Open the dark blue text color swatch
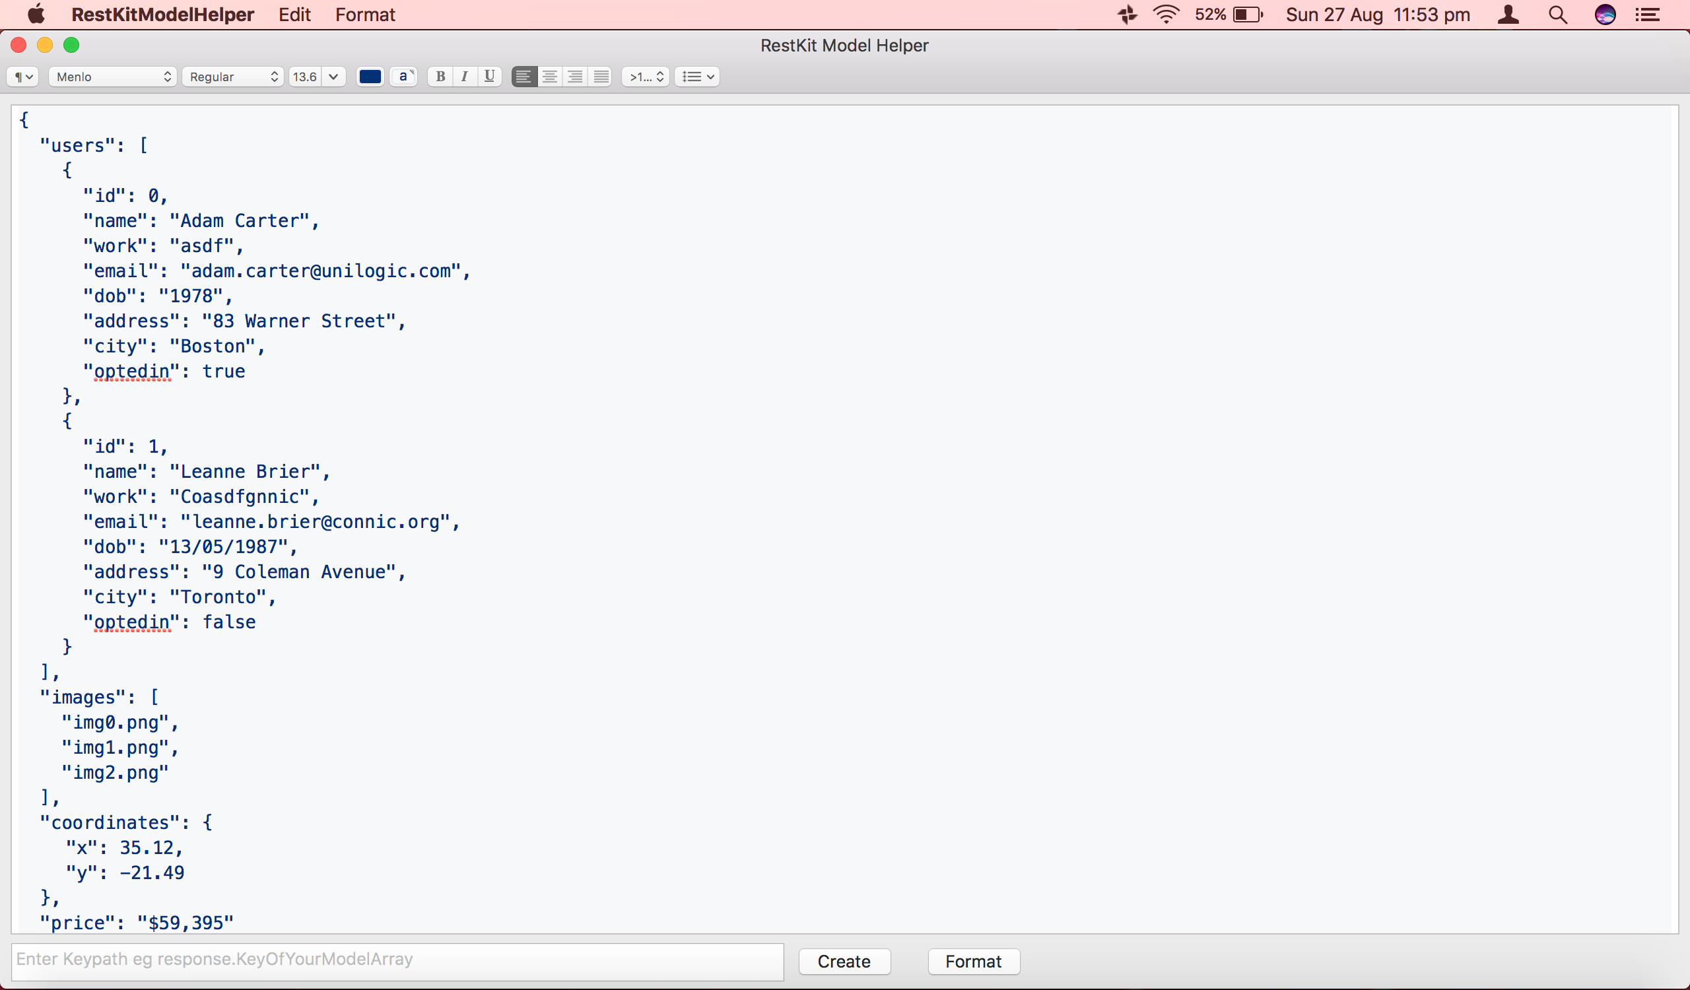 370,77
